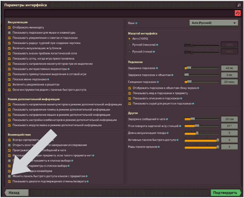Viewport: 244px width, 198px height.
Task: Click the Визуализация section heading
Action: [18, 22]
